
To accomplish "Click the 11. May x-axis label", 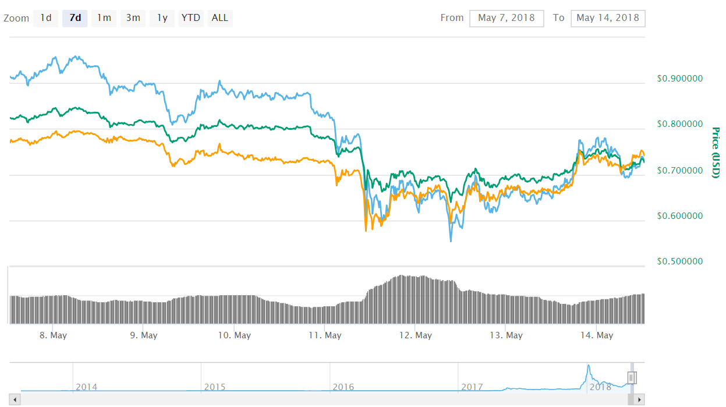I will 325,335.
